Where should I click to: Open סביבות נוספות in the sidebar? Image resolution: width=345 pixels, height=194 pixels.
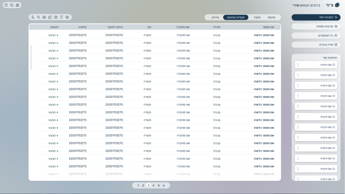pos(316,27)
